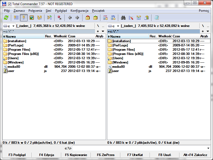Go to root directory in left panel

[x=98, y=26]
